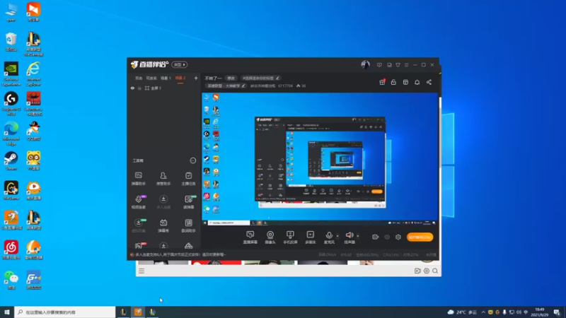Open the first tab of the scene bar
Viewport: 566px width, 318px height.
(139, 78)
